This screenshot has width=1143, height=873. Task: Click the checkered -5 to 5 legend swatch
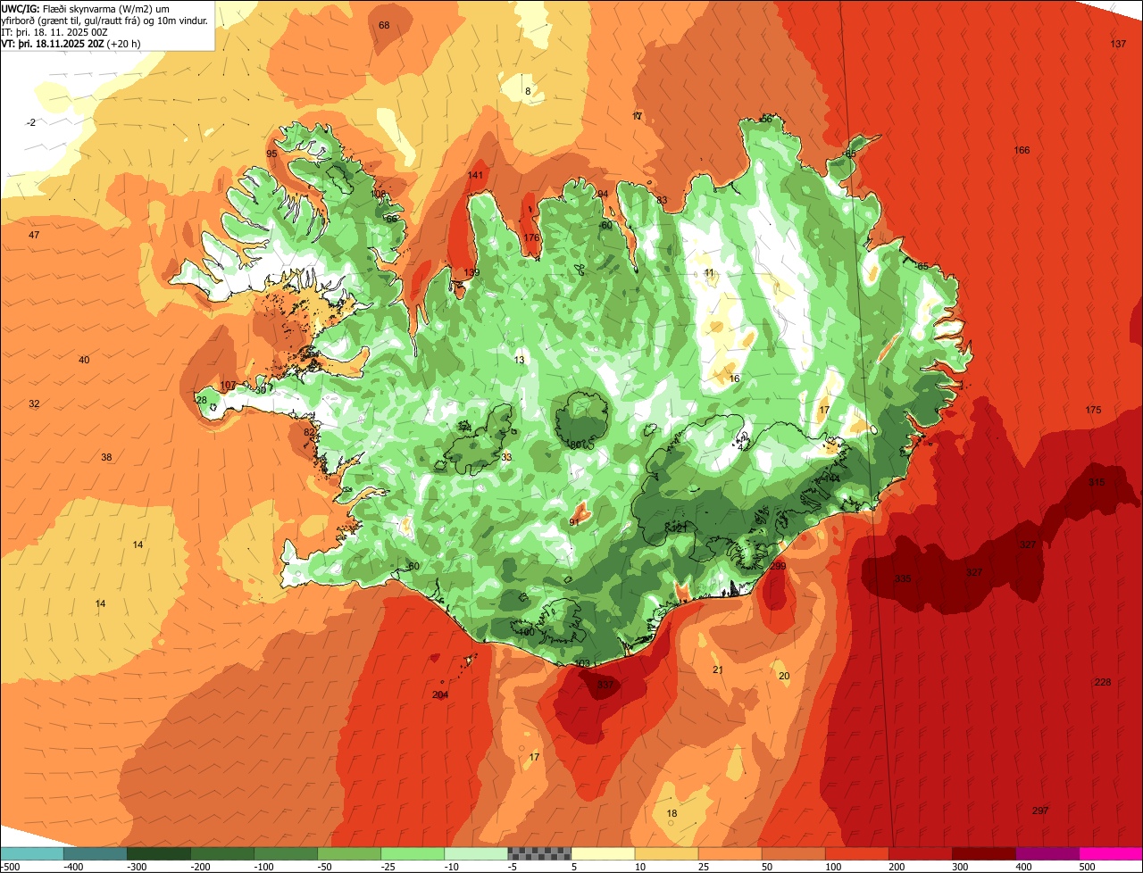(x=539, y=853)
